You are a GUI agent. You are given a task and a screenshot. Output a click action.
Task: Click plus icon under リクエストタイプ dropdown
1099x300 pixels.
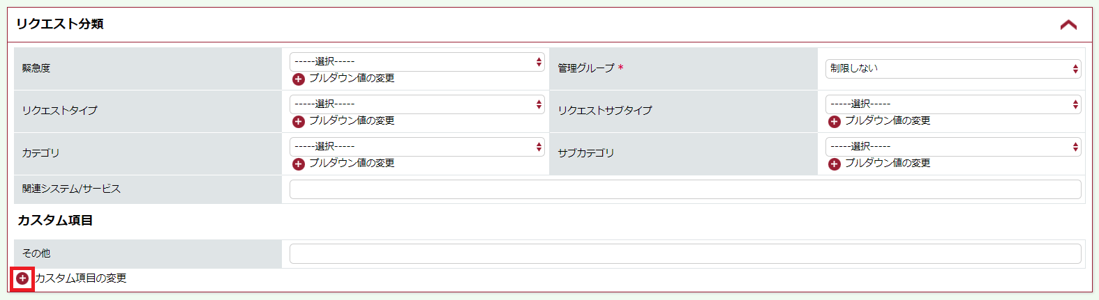pyautogui.click(x=299, y=122)
